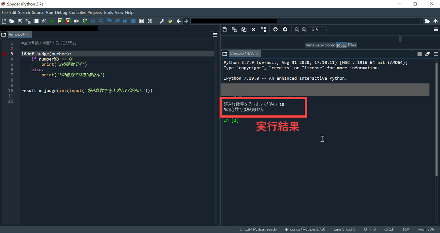
Task: Open the Source menu
Action: pos(38,12)
